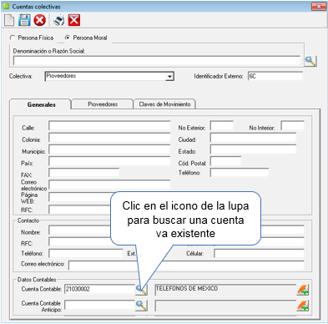328x324 pixels.
Task: Open the Claves de Movimiento tab
Action: [x=164, y=104]
